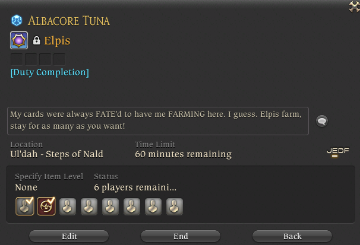Select the fourth empty party slot

click(89, 206)
